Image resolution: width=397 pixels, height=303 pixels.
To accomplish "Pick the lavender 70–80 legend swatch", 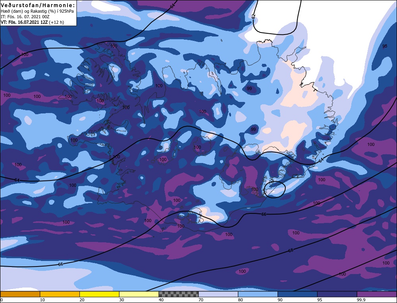I will (218, 294).
